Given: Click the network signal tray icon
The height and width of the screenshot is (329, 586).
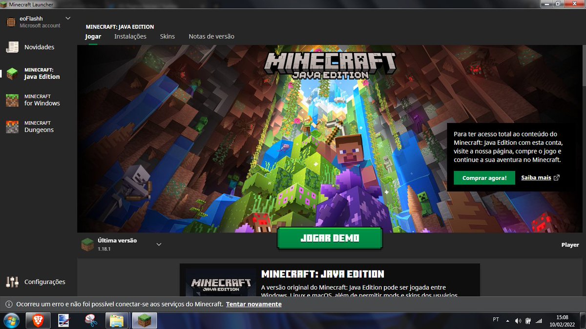Looking at the screenshot, I should (x=539, y=320).
